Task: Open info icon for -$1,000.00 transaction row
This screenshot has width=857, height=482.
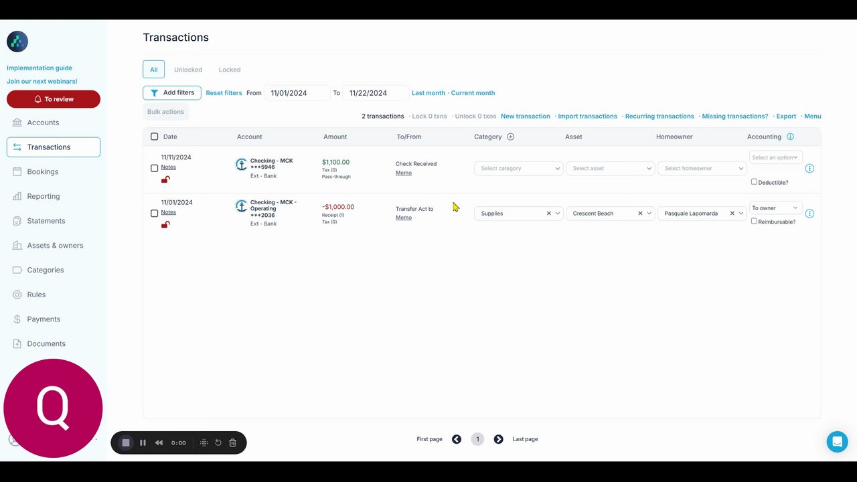Action: click(809, 214)
